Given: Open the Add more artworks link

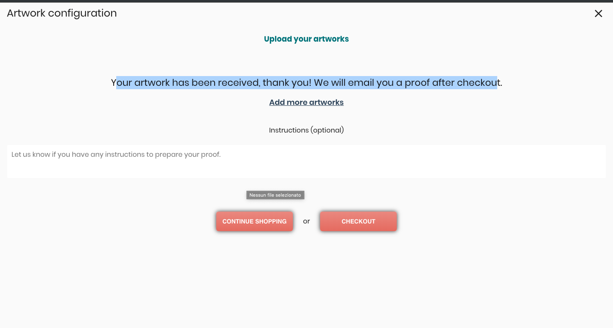Looking at the screenshot, I should pos(306,102).
